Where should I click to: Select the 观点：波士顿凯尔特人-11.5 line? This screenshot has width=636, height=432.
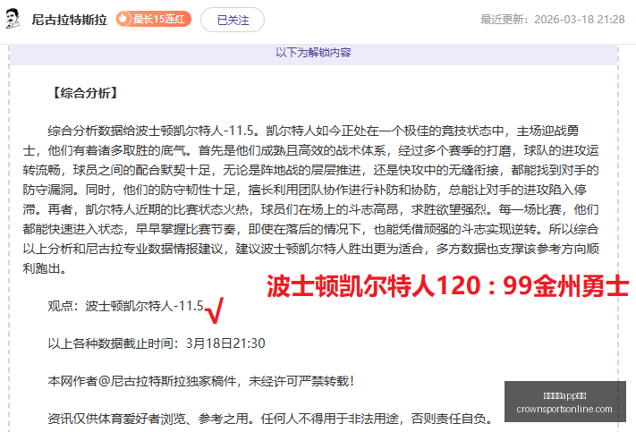point(125,306)
